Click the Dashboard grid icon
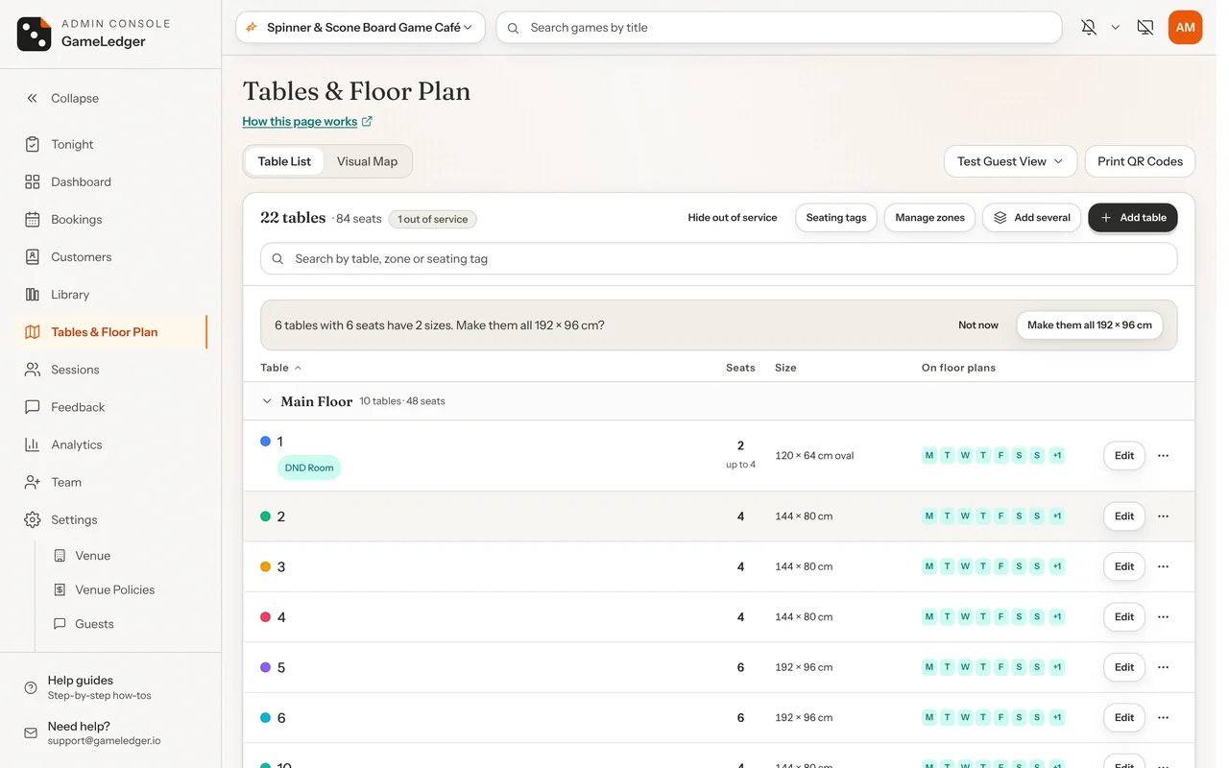 coord(33,181)
